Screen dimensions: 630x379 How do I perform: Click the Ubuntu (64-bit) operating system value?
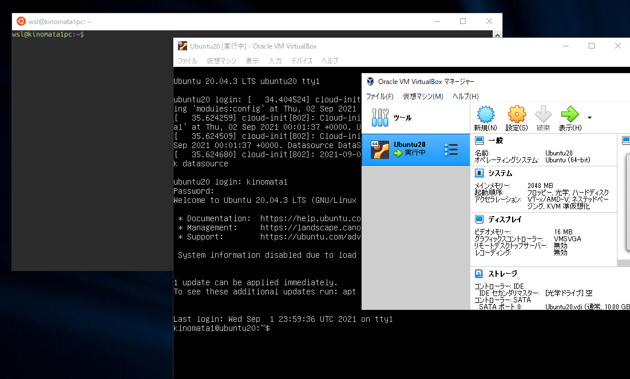(568, 160)
